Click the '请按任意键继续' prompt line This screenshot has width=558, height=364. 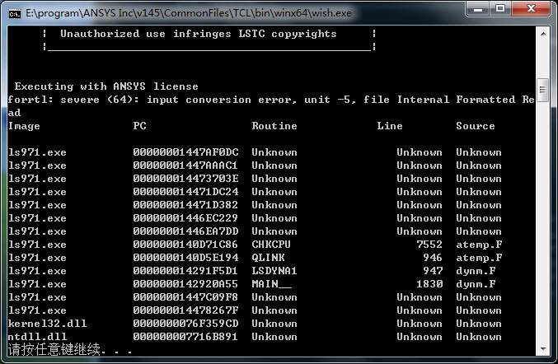pos(58,350)
